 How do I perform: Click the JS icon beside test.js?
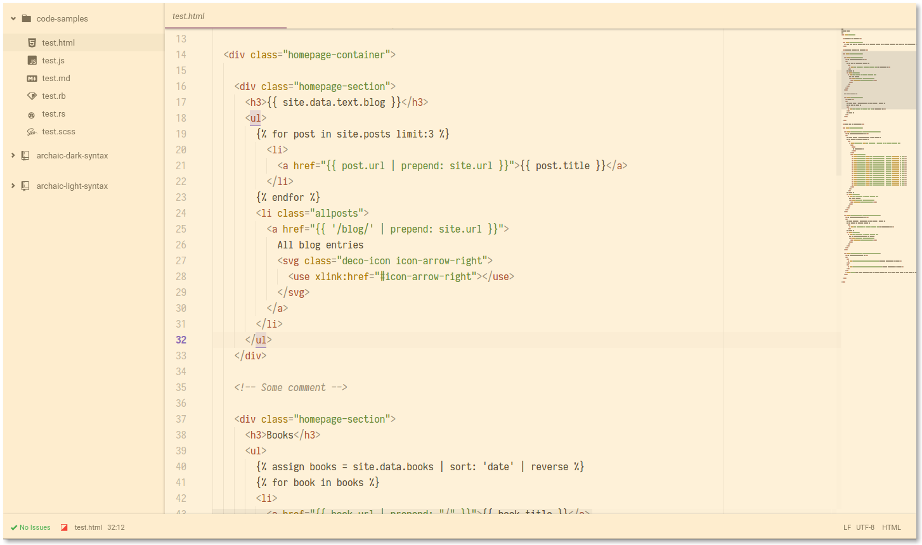(32, 60)
